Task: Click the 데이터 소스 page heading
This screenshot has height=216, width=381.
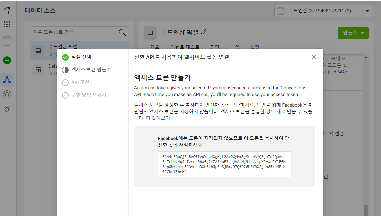Action: (x=40, y=10)
